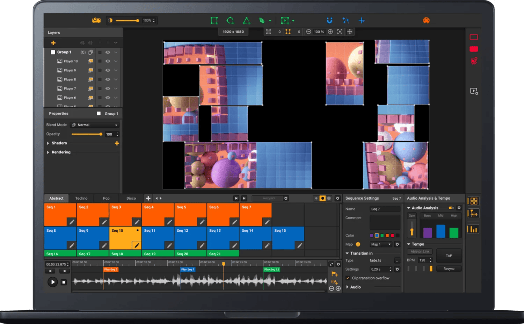Collapse the Tempo section
The height and width of the screenshot is (324, 524).
409,244
